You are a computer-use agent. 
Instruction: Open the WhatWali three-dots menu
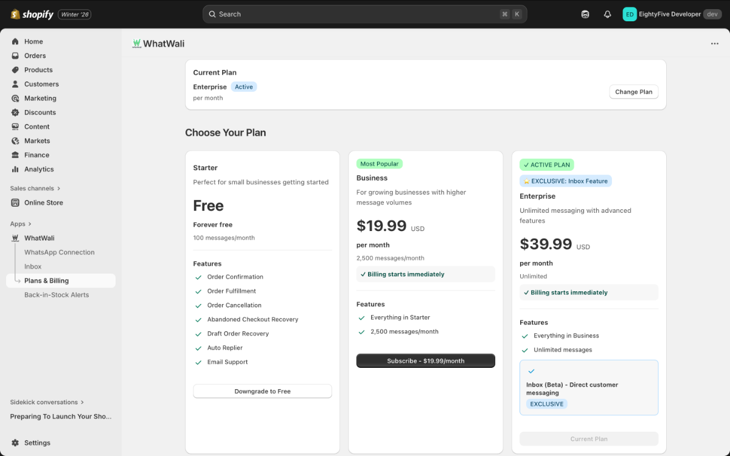tap(715, 44)
